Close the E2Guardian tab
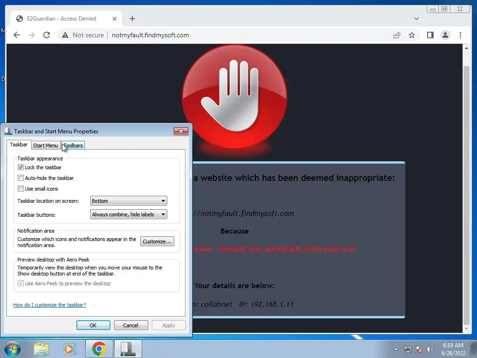 click(x=115, y=19)
